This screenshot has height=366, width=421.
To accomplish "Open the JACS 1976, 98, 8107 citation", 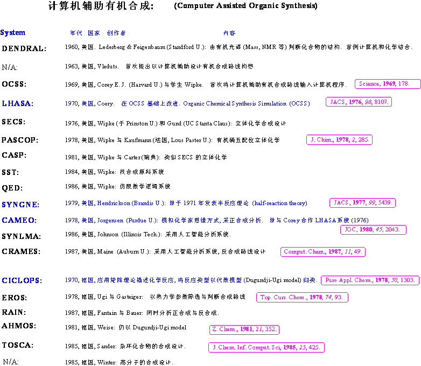I will pyautogui.click(x=359, y=102).
